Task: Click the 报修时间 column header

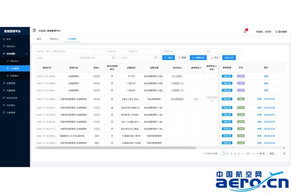Action: [x=47, y=68]
